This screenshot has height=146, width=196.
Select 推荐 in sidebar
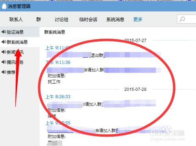(x=20, y=72)
